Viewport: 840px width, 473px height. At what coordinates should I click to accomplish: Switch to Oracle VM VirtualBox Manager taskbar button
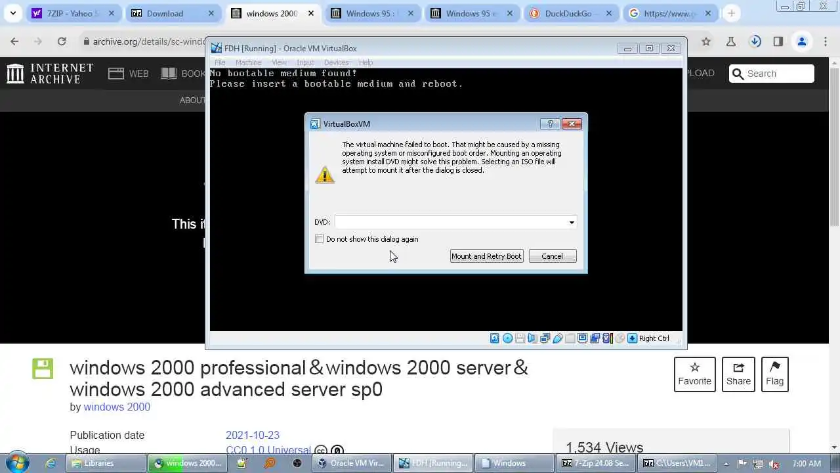[351, 463]
